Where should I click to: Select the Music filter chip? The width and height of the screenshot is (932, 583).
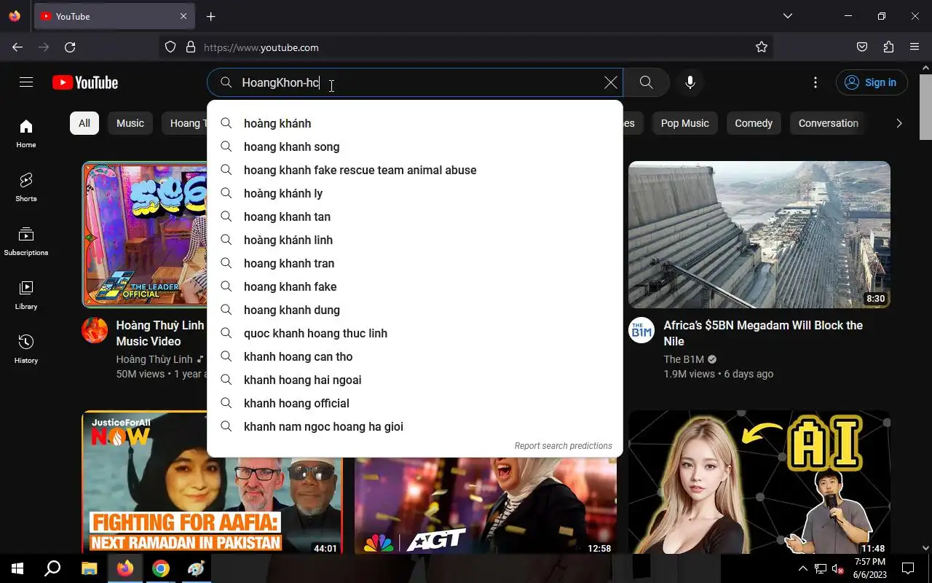point(130,123)
